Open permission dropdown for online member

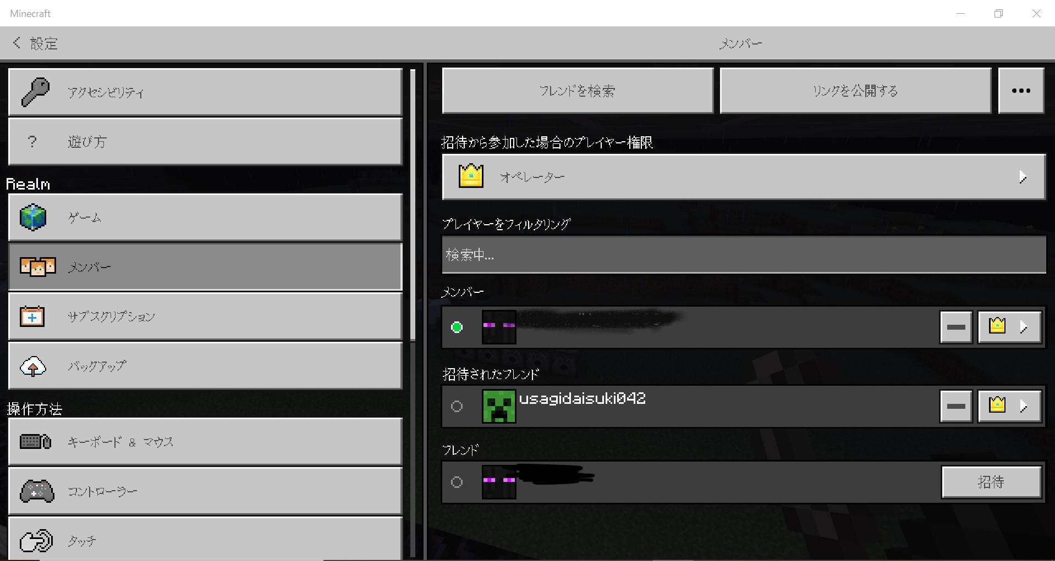pos(1009,327)
